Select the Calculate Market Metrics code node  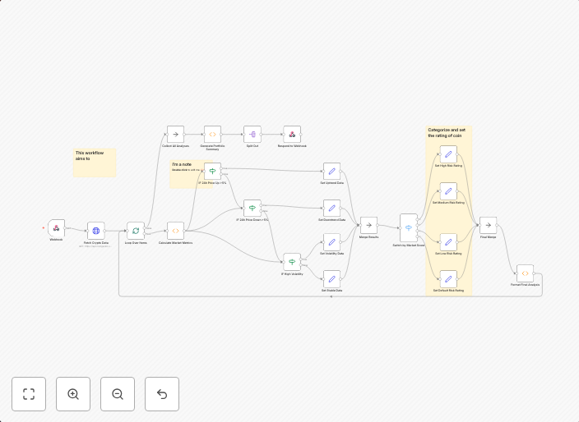tap(175, 231)
